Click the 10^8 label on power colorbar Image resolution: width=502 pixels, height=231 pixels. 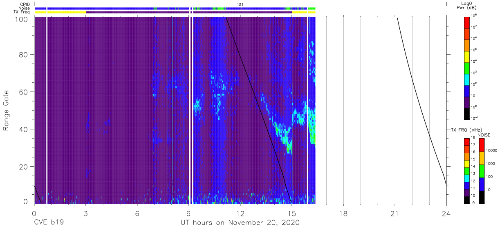tap(474, 15)
